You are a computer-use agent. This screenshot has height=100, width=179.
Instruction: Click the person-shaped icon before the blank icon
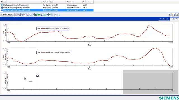tap(56, 15)
